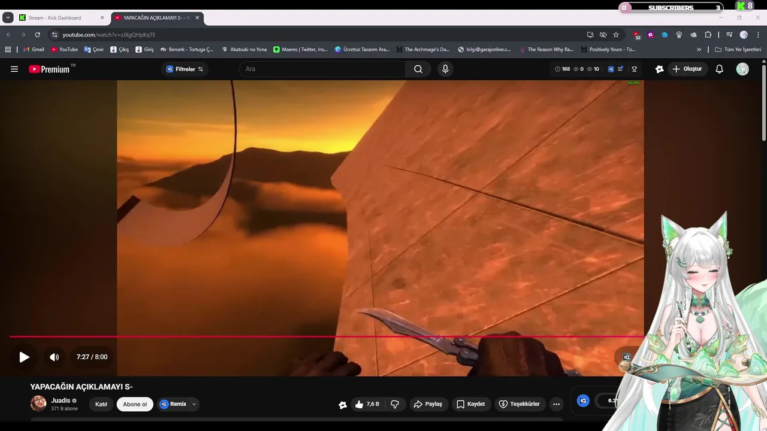Open the lightbulb extension
767x431 pixels.
679,35
